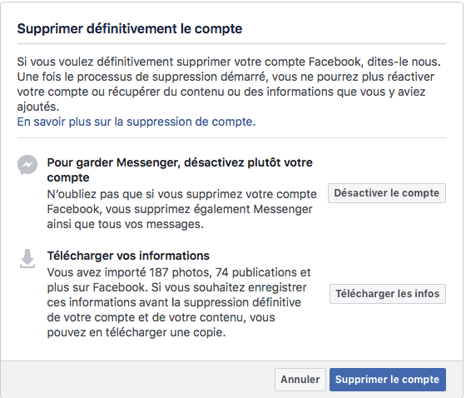Open En savoir plus sur la suppression link
466x398 pixels.
(x=136, y=122)
